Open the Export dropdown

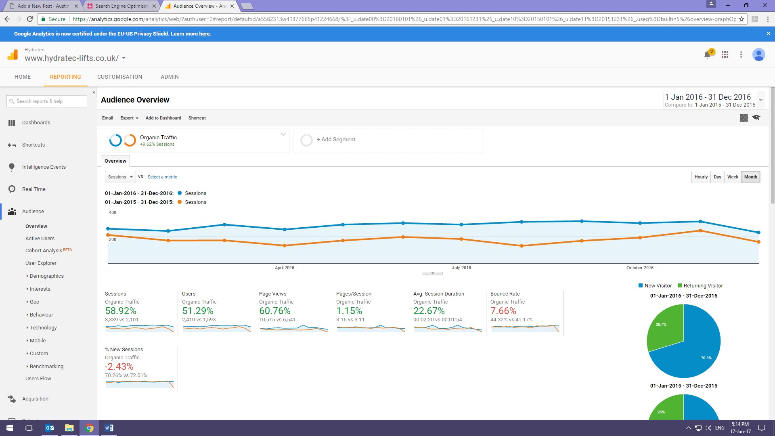(x=129, y=118)
